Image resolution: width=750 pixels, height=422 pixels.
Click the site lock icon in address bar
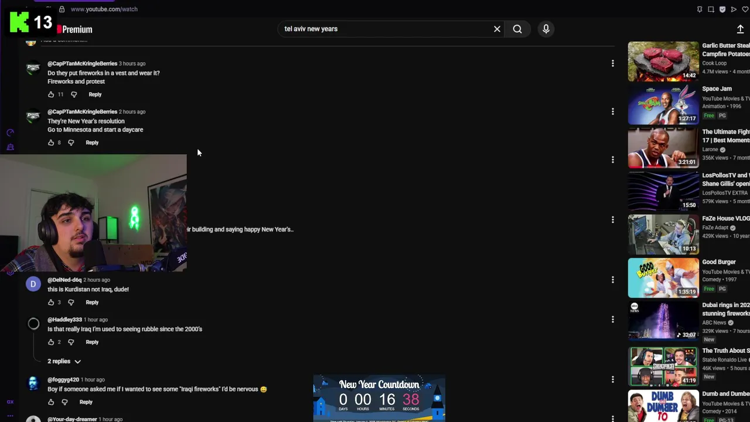tap(62, 9)
